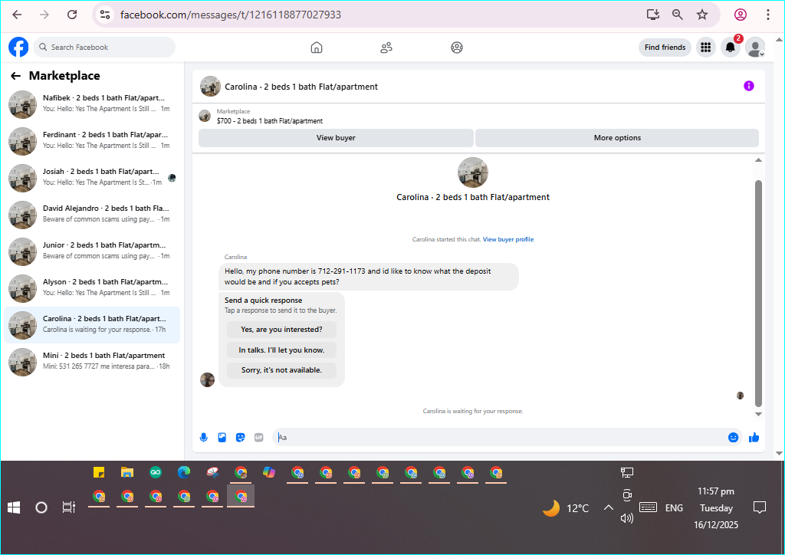Open the account profile picture menu
This screenshot has height=555, width=785.
coord(755,48)
